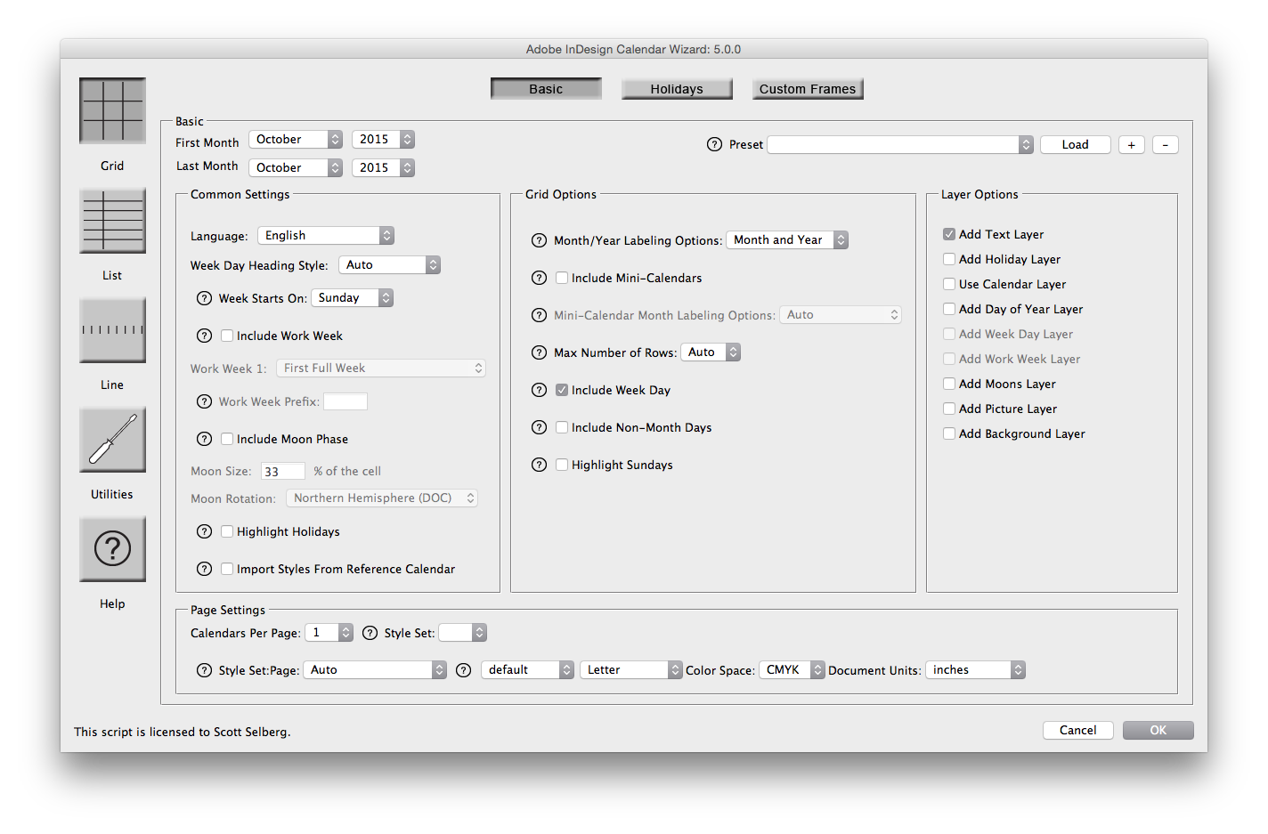Uncheck the Include Week Day option
The width and height of the screenshot is (1268, 834).
point(562,390)
